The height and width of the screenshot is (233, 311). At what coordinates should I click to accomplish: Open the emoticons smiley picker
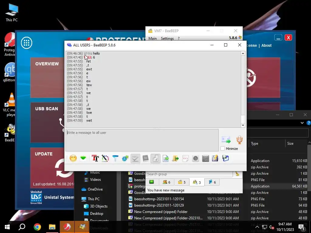tap(73, 158)
